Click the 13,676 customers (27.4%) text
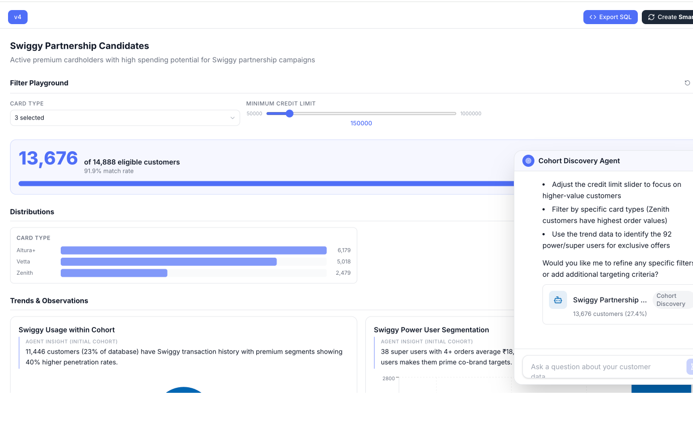693x435 pixels. (x=610, y=314)
